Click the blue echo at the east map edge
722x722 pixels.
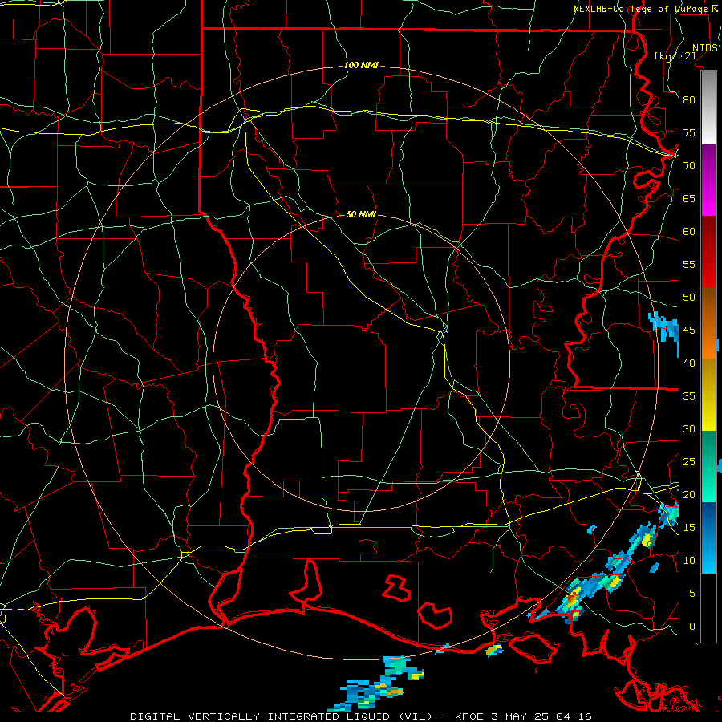tap(663, 328)
